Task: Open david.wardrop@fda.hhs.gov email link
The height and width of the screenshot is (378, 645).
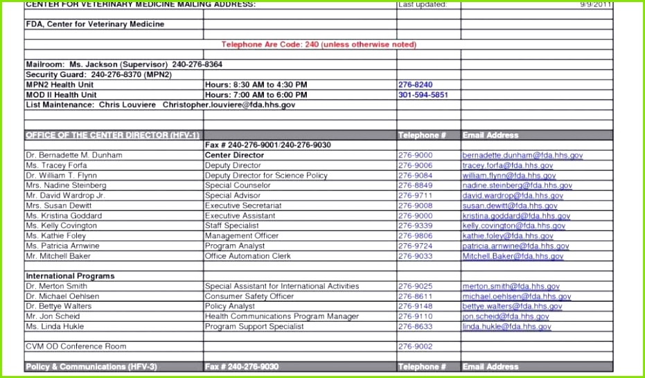Action: tap(513, 196)
